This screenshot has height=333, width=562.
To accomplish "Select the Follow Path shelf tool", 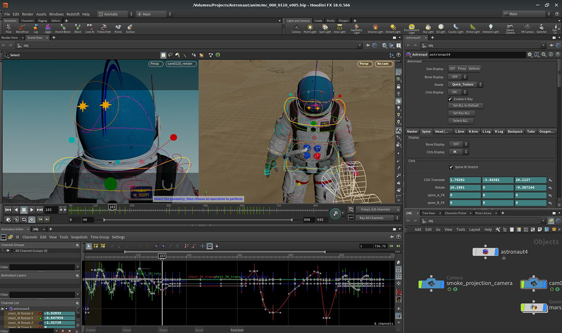I will click(104, 28).
